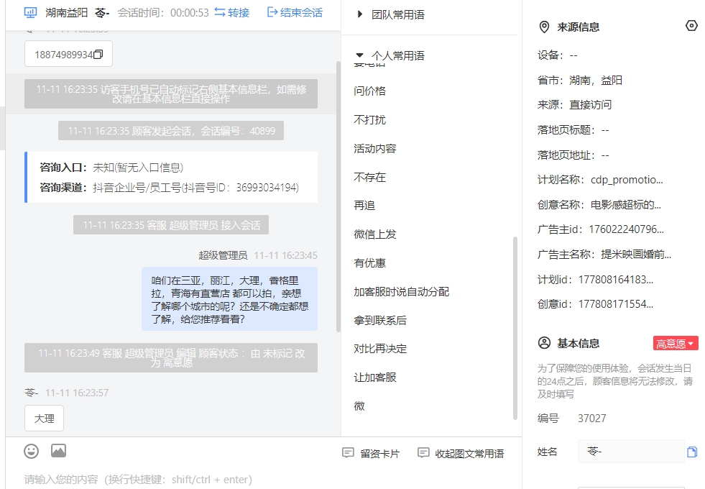Click the 创意id 177808171554 value

pos(615,304)
